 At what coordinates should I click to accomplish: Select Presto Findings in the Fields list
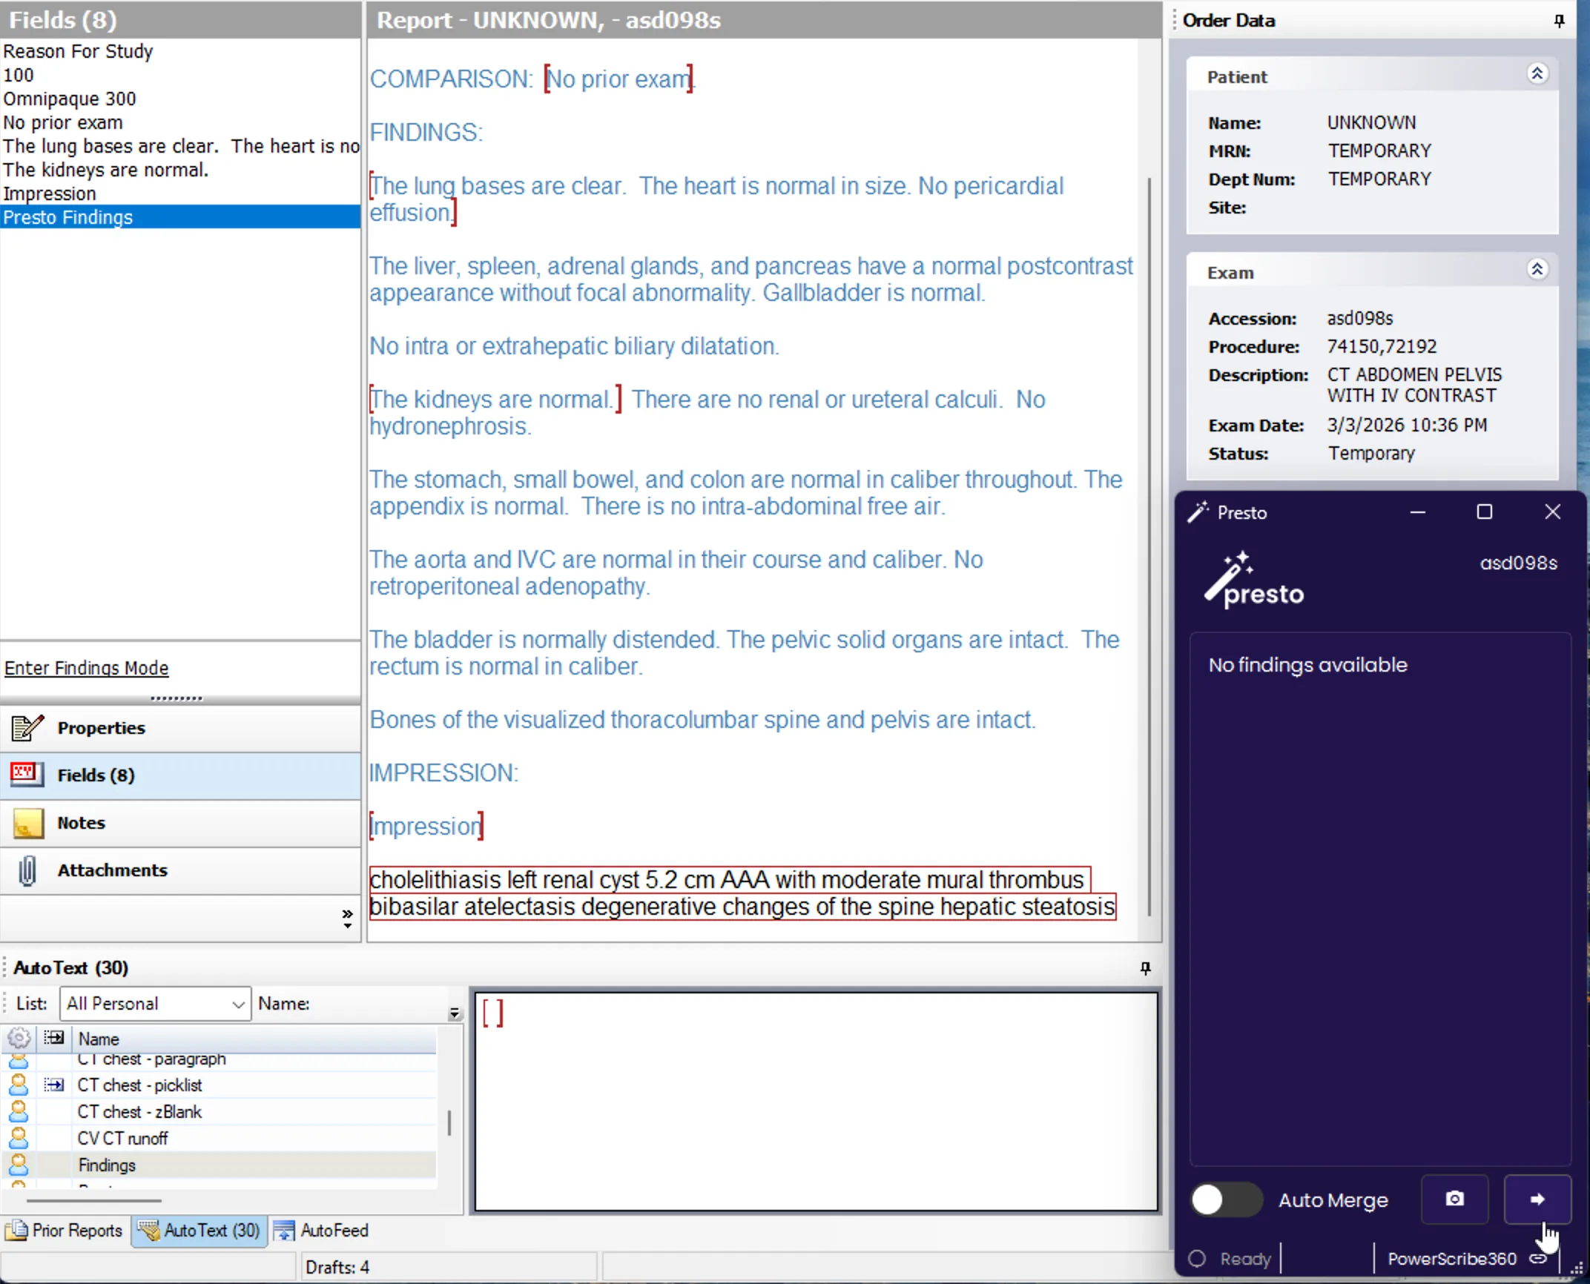[x=68, y=216]
